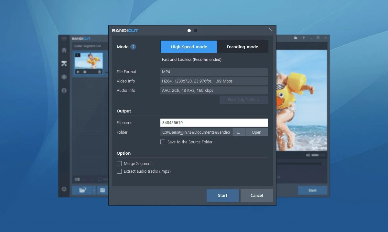Click the blue question mark beside Mode
This screenshot has width=388, height=232.
pyautogui.click(x=133, y=47)
